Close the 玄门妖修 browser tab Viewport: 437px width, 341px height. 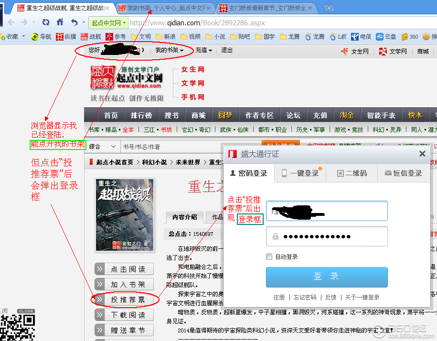(309, 9)
